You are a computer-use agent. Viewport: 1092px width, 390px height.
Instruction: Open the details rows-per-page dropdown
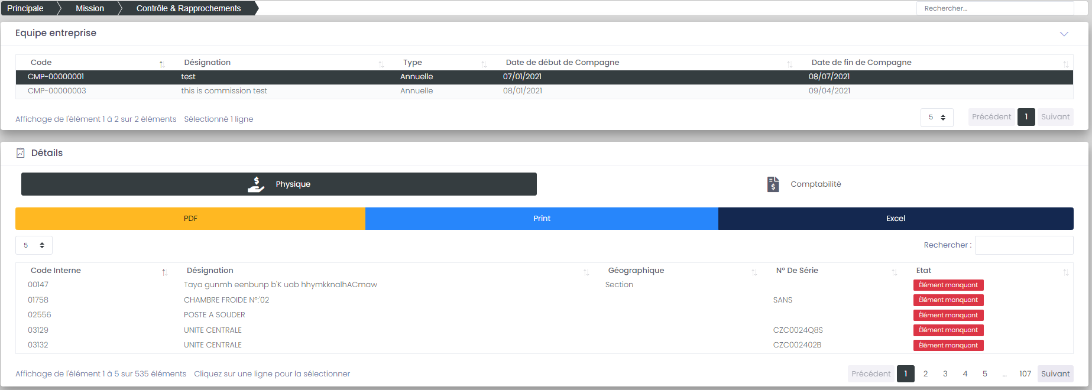pyautogui.click(x=34, y=245)
